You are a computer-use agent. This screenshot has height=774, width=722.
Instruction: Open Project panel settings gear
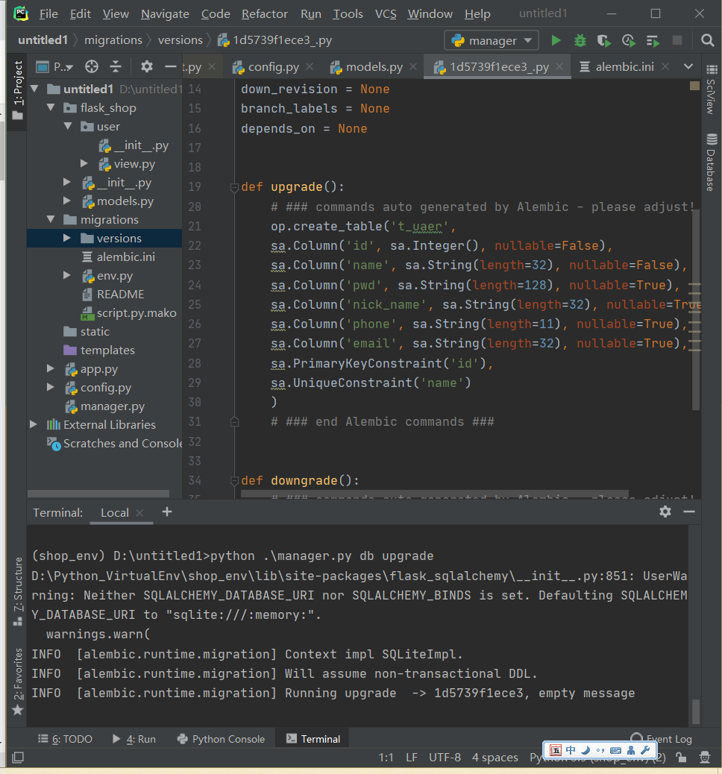point(147,66)
